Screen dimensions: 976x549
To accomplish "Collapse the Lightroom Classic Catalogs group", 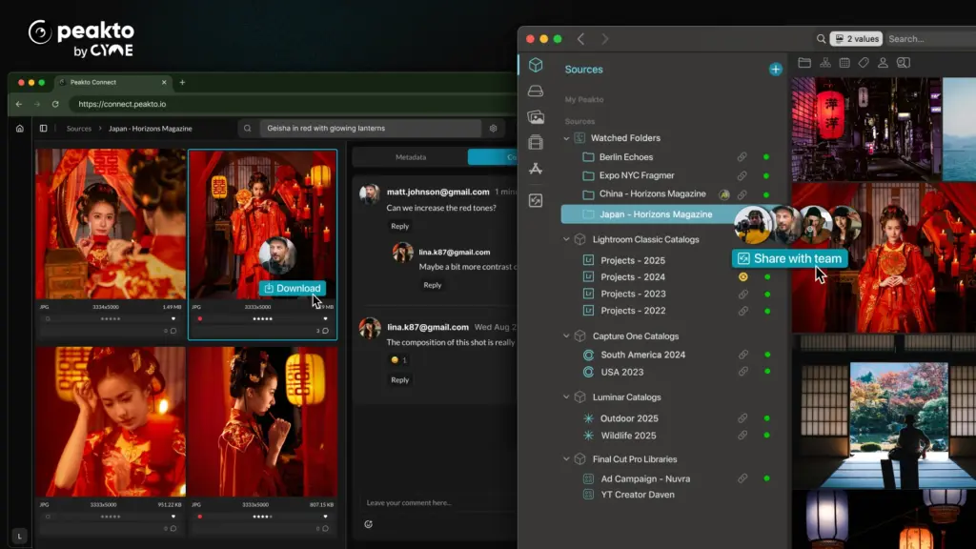I will pyautogui.click(x=566, y=240).
